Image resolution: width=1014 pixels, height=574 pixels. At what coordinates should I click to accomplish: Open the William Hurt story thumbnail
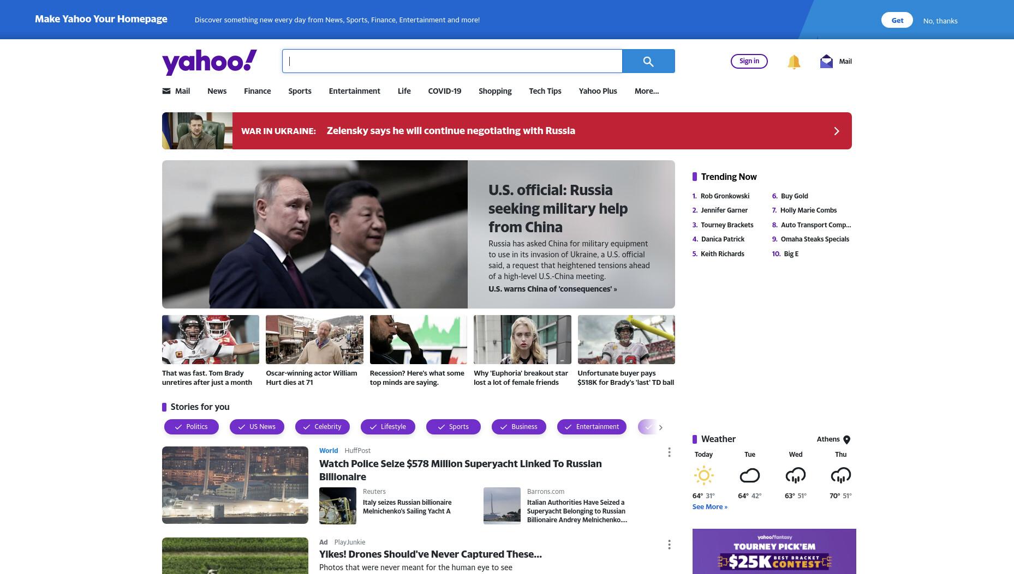click(314, 340)
